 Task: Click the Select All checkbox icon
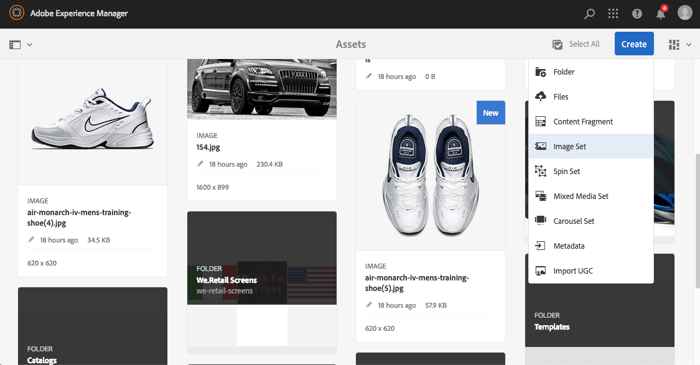point(557,45)
